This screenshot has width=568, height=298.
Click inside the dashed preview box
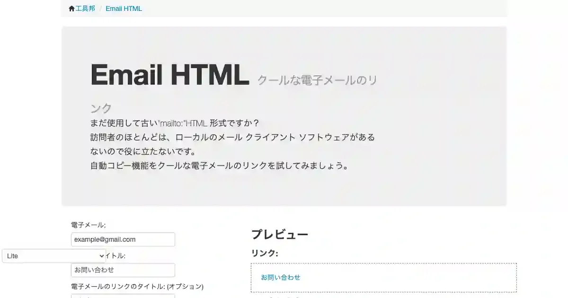point(384,278)
